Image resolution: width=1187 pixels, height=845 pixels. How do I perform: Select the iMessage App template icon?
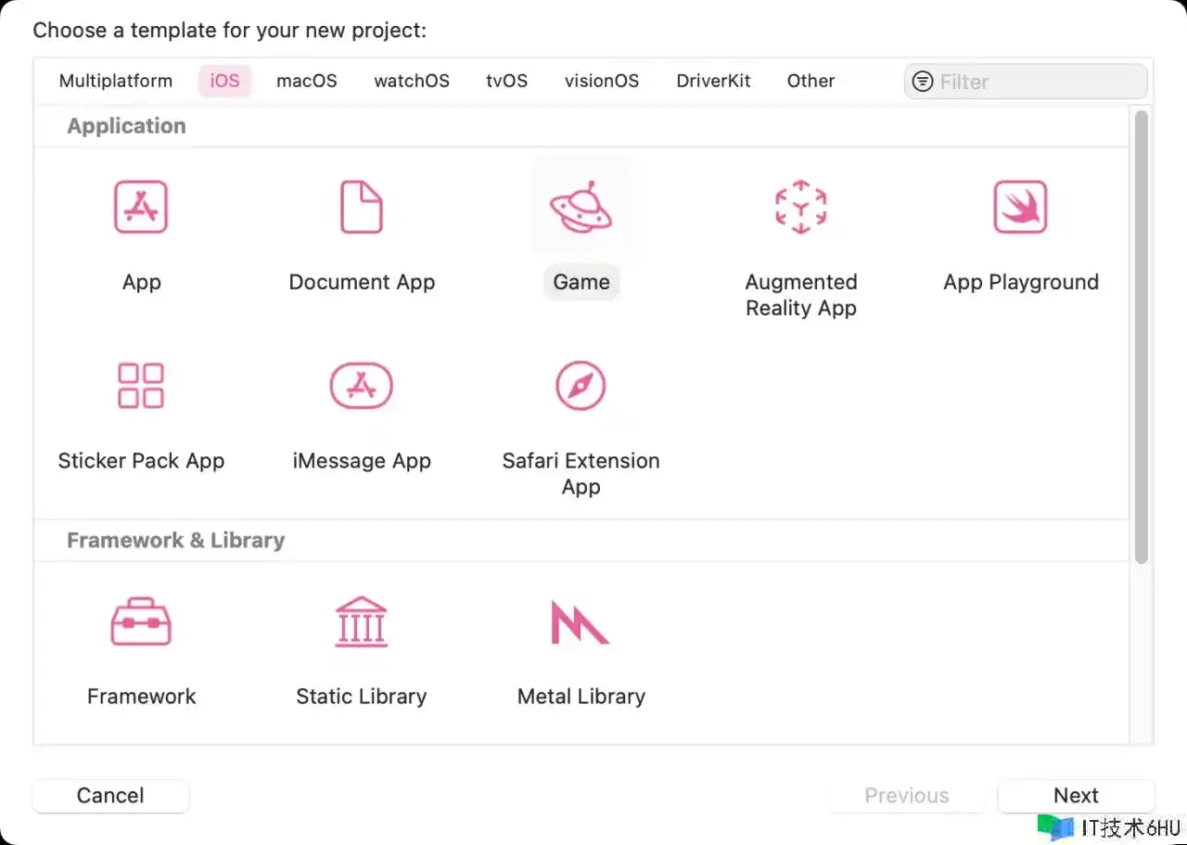coord(362,386)
